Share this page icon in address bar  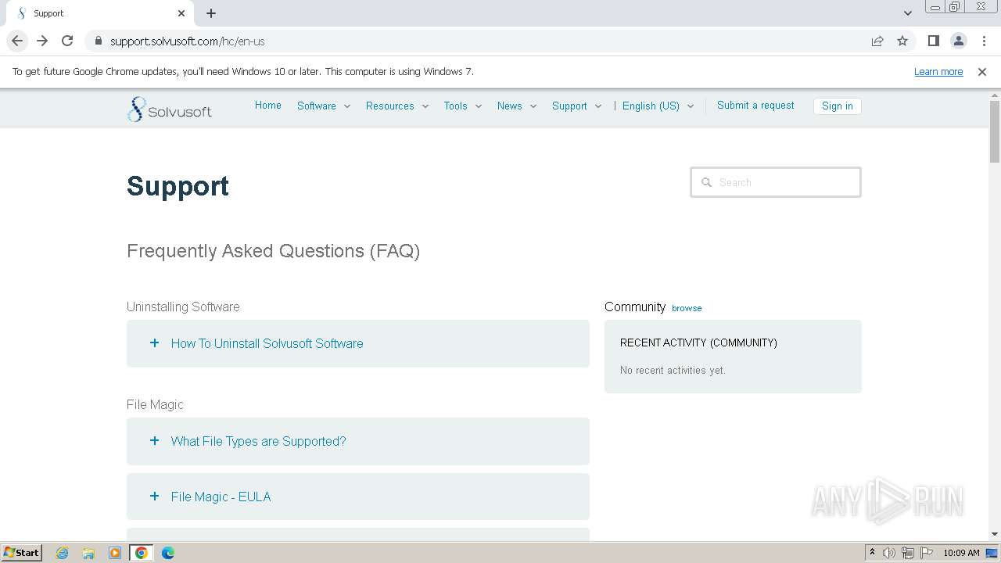tap(877, 41)
